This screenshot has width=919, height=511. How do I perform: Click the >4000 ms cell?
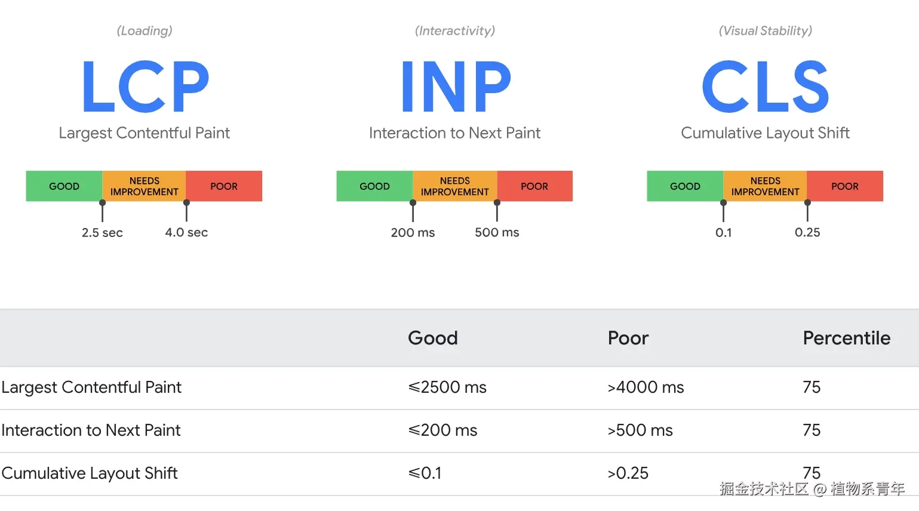646,387
